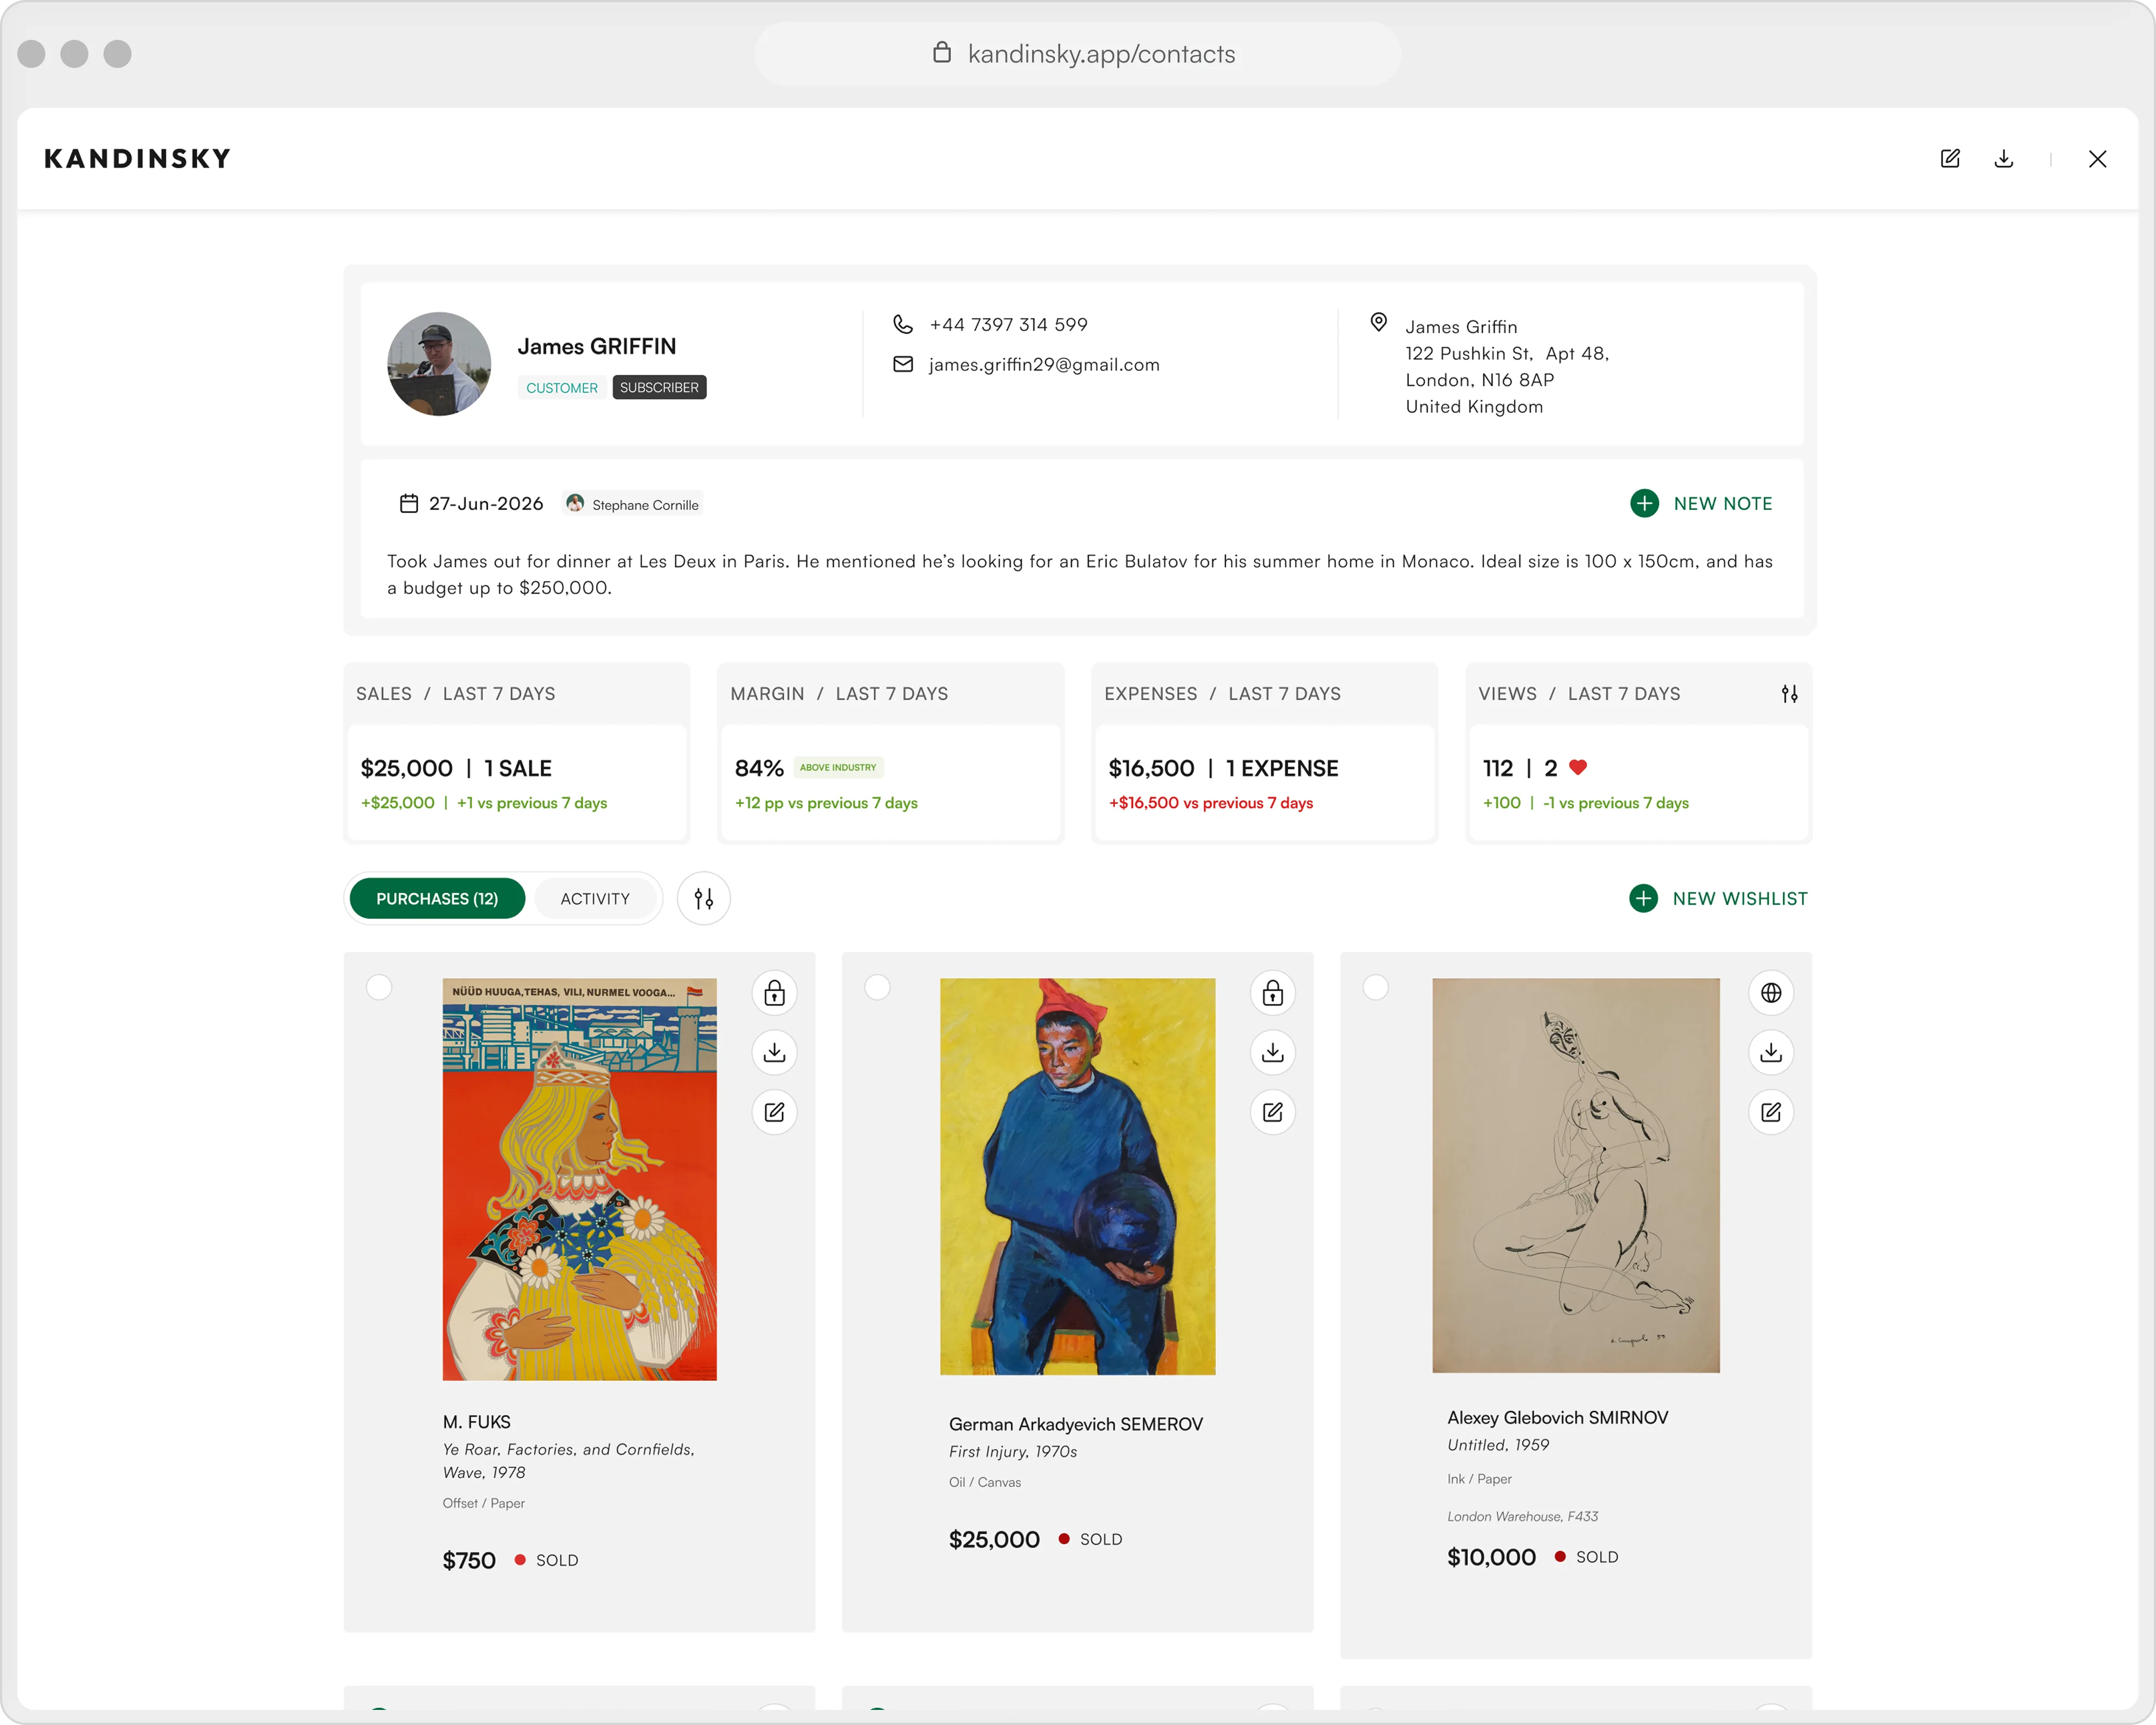The height and width of the screenshot is (1725, 2156).
Task: Click the browser address bar kandinsky.app/contacts
Action: pyautogui.click(x=1077, y=53)
